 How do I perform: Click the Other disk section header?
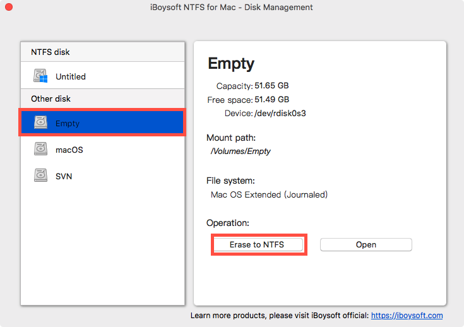click(51, 98)
